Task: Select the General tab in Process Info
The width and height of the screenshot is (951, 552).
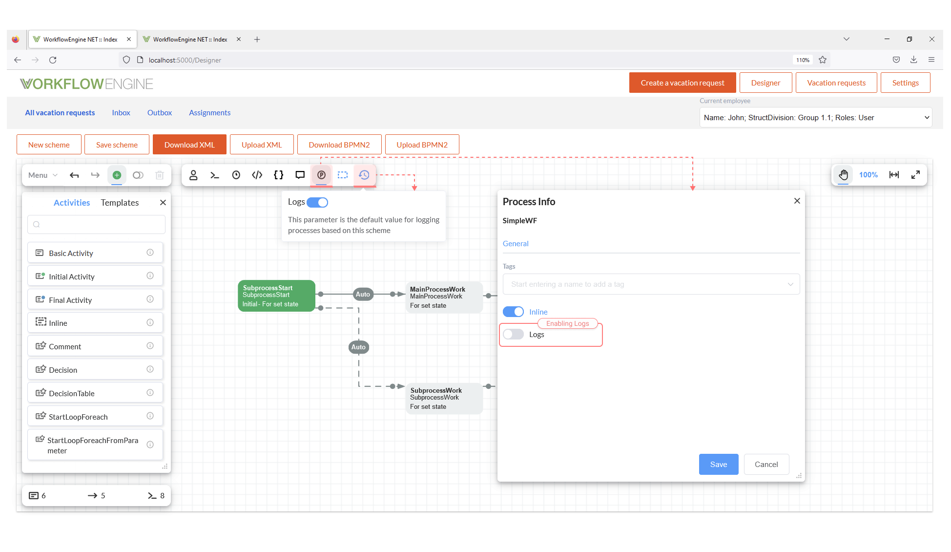Action: 516,244
